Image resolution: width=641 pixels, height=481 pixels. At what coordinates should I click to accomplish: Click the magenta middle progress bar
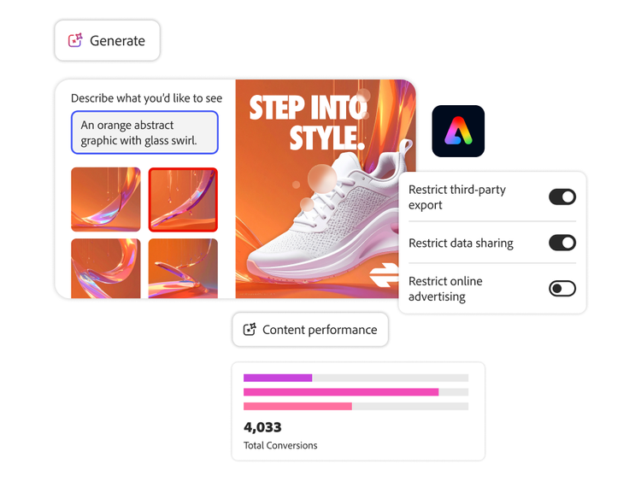341,392
